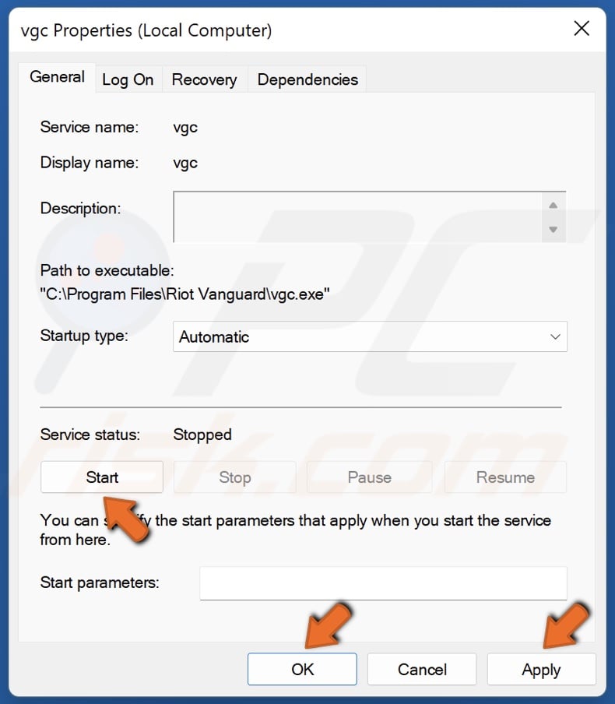Click the scroll down arrow on Description box
The height and width of the screenshot is (704, 615).
(553, 230)
